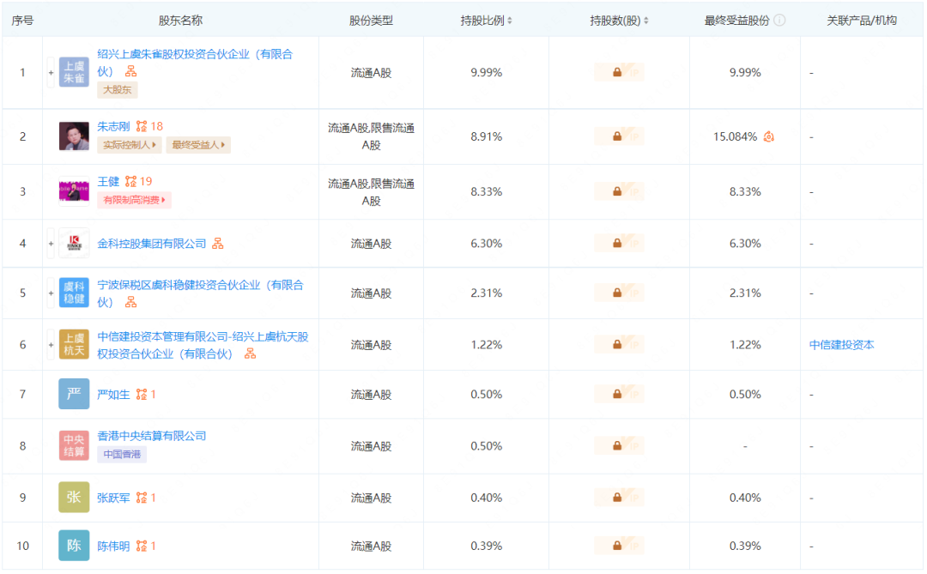This screenshot has height=574, width=927.
Task: Click 有限制高消费 warning tag
Action: tap(134, 200)
